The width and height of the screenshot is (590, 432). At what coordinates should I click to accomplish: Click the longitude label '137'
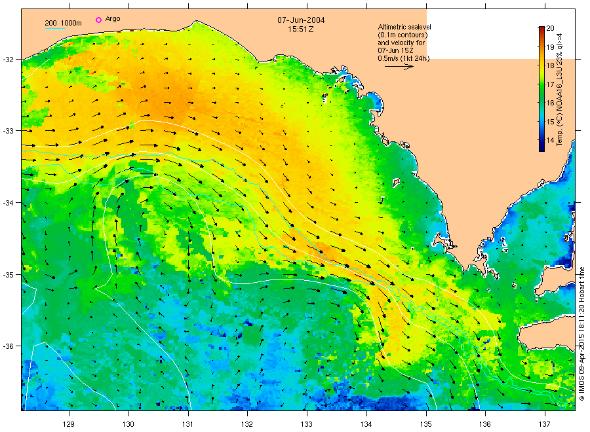tap(545, 424)
